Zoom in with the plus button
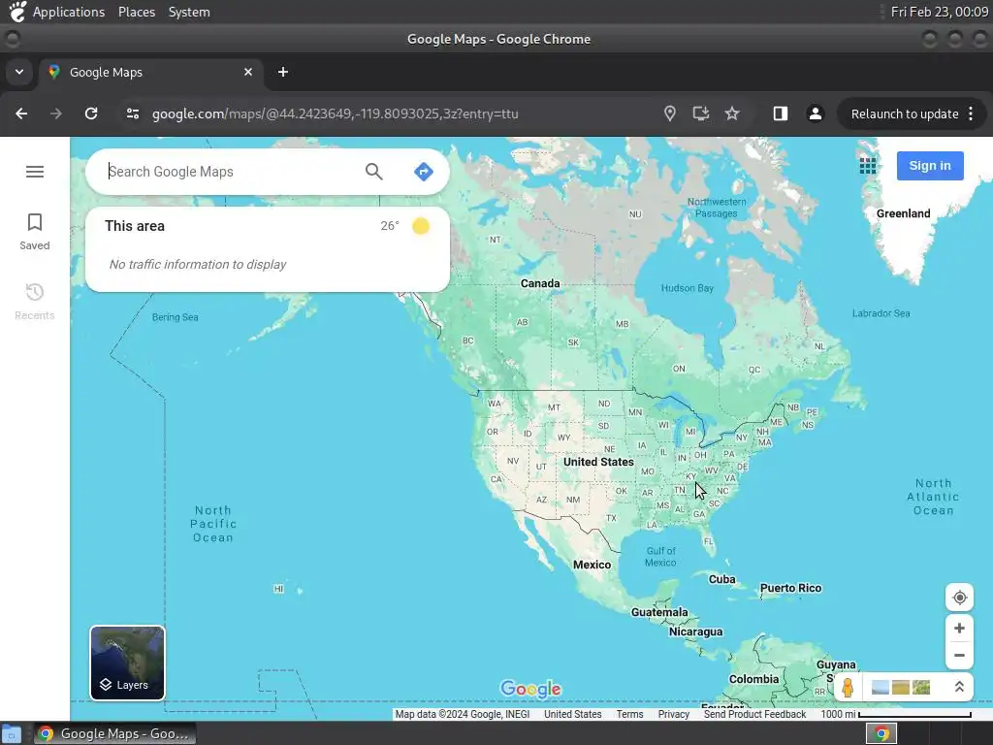This screenshot has width=993, height=745. click(x=959, y=628)
